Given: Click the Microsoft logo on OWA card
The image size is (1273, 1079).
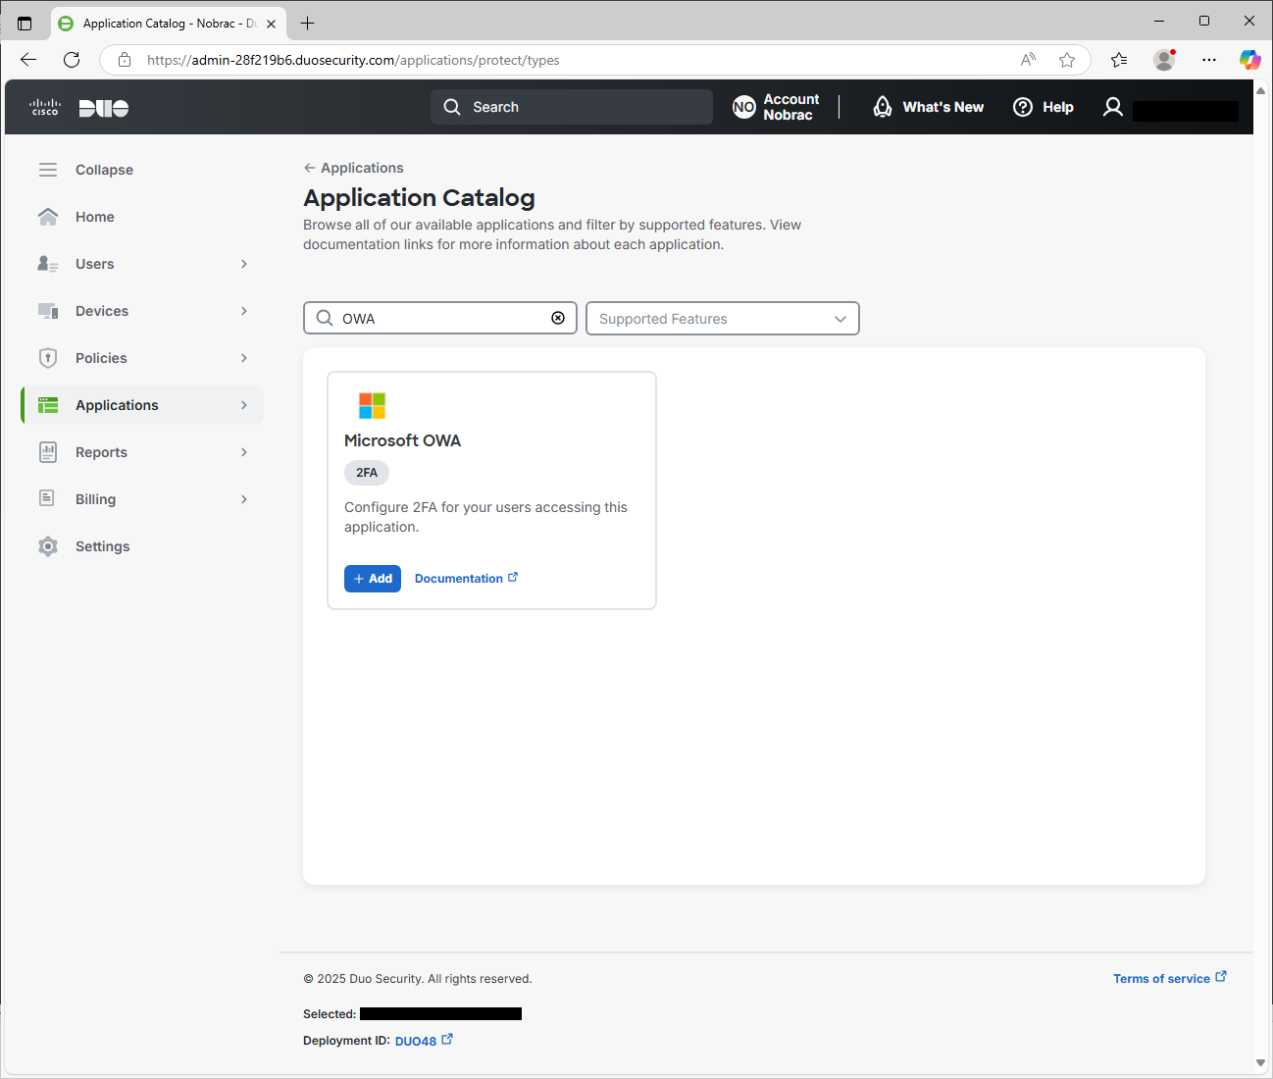Looking at the screenshot, I should 373,405.
